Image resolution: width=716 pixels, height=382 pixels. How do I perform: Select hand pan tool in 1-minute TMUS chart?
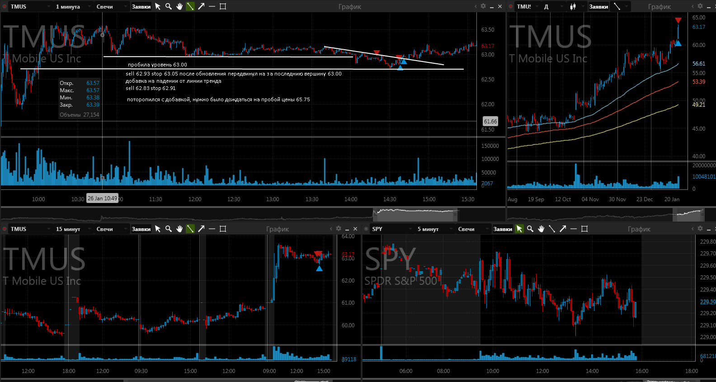[179, 6]
